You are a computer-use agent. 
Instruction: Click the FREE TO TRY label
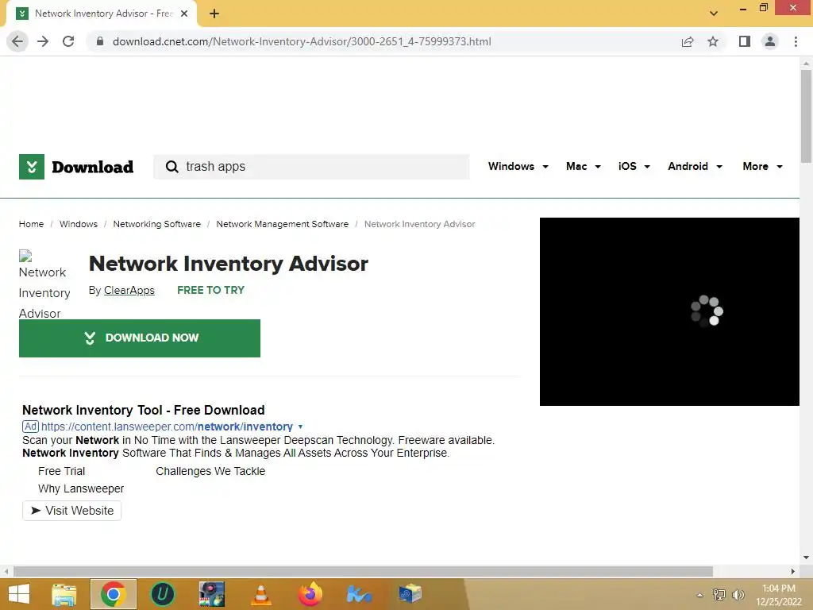210,291
